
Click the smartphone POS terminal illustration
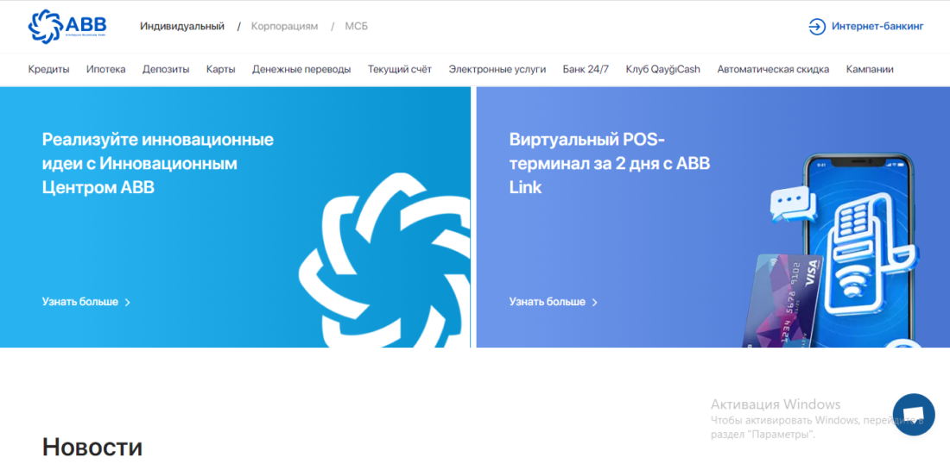click(x=855, y=250)
